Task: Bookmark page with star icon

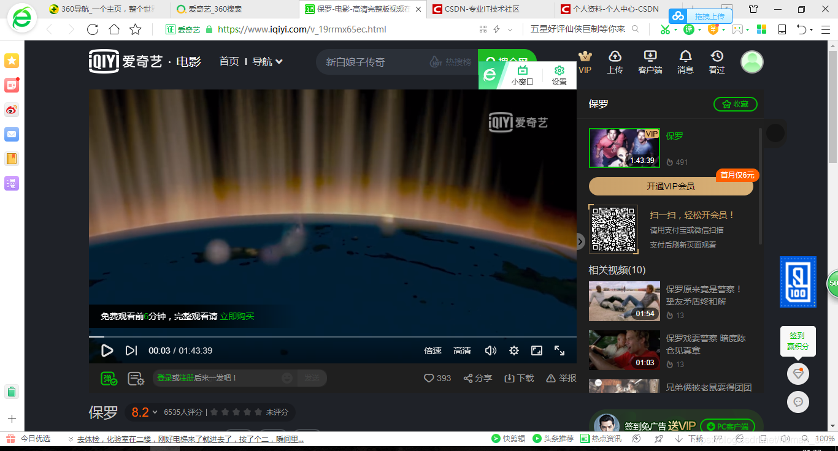Action: click(136, 29)
